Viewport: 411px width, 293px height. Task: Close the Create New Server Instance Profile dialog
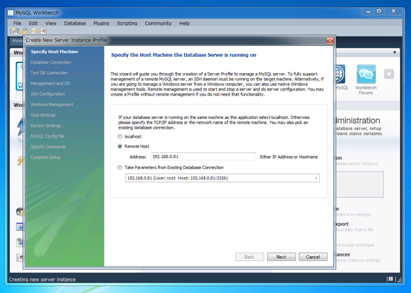pyautogui.click(x=329, y=40)
